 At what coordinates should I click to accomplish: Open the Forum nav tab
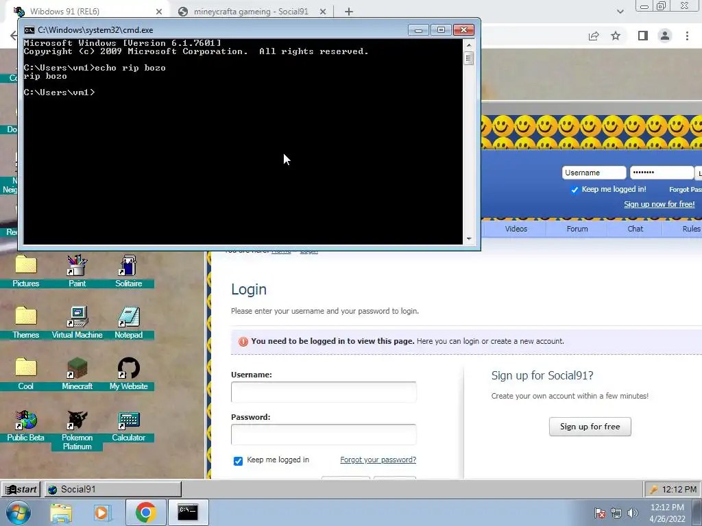pyautogui.click(x=577, y=229)
